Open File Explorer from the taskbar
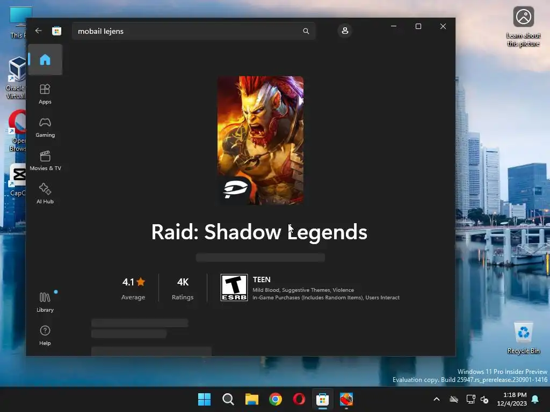 [251, 399]
